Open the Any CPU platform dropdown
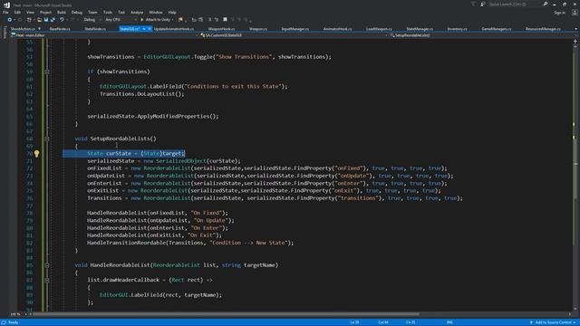The height and width of the screenshot is (326, 580). tap(121, 20)
